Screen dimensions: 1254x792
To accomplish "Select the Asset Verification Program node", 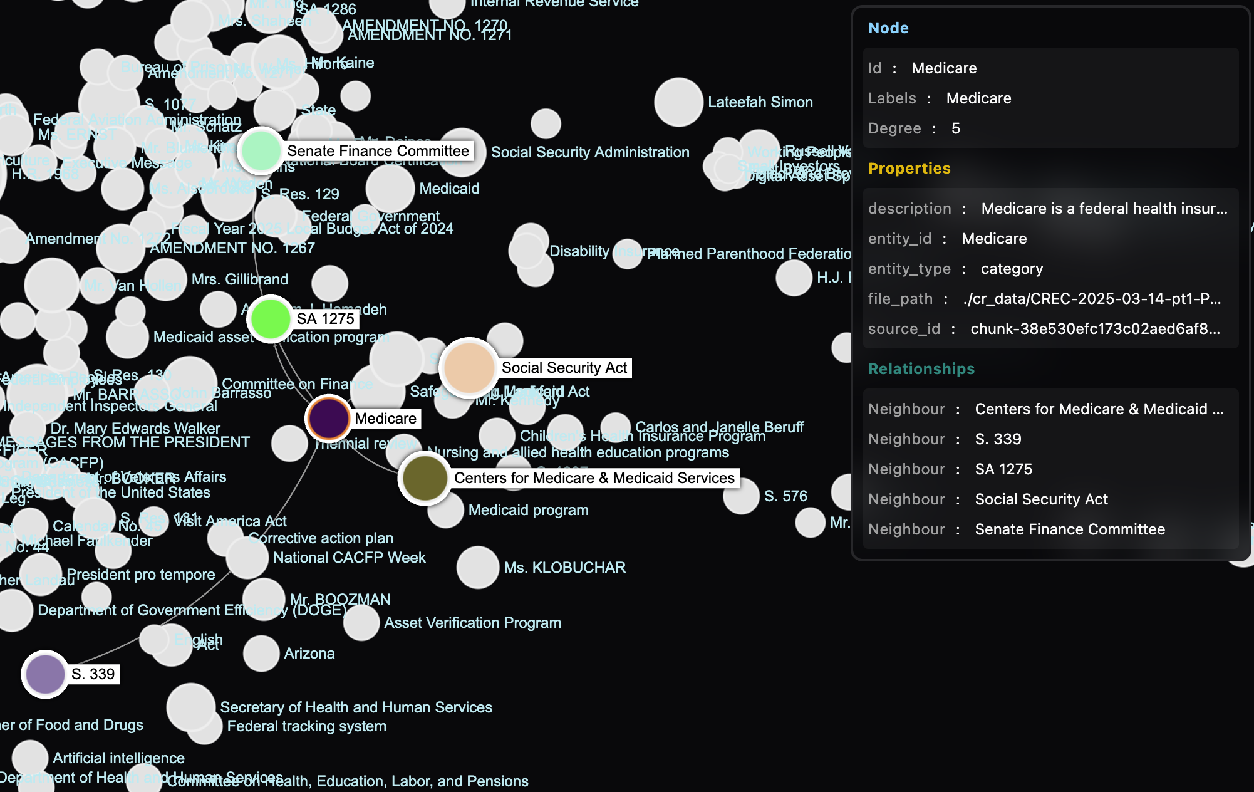I will click(x=361, y=623).
